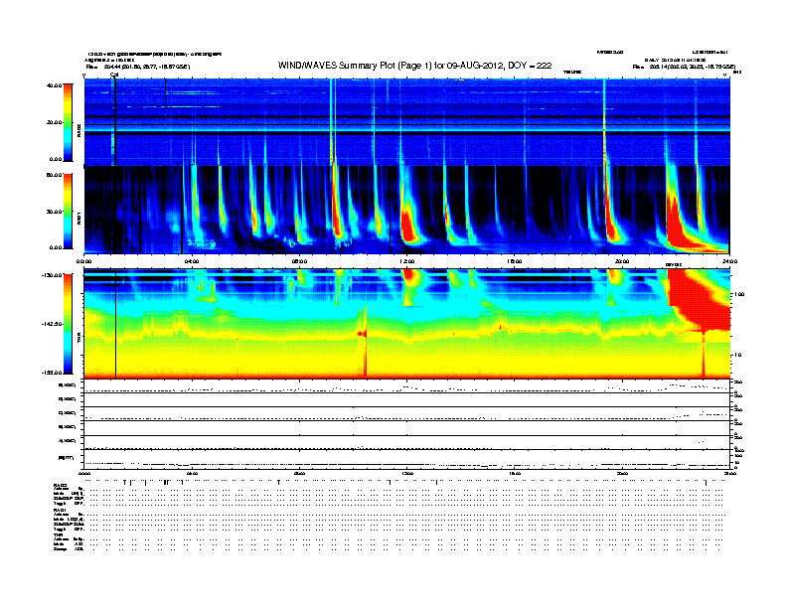Viewport: 787px width, 608px height.
Task: Click the -142.50 value on TNR scale
Action: pos(52,324)
